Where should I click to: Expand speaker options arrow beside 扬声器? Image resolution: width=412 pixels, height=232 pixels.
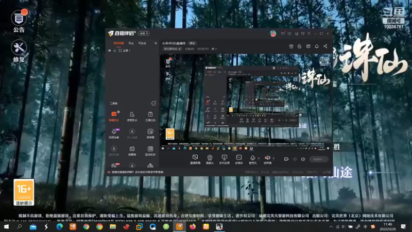[x=274, y=158]
